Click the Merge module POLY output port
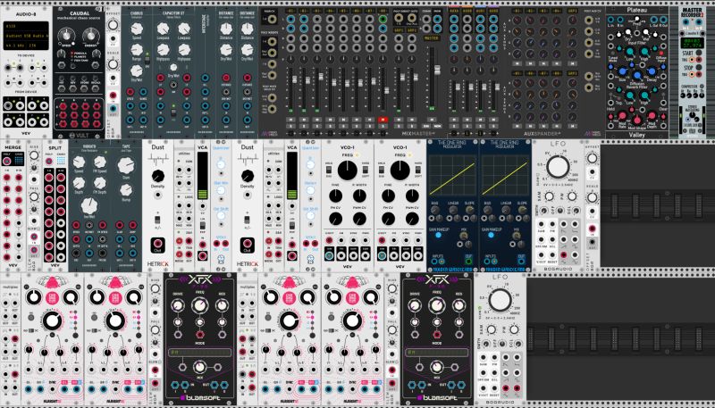This screenshot has width=715, height=408. click(7, 161)
